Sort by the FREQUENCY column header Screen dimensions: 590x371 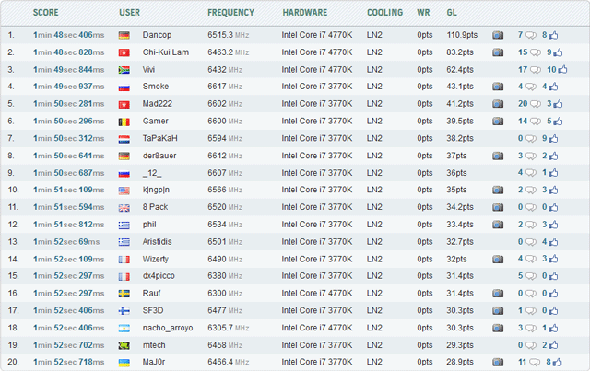pyautogui.click(x=231, y=13)
